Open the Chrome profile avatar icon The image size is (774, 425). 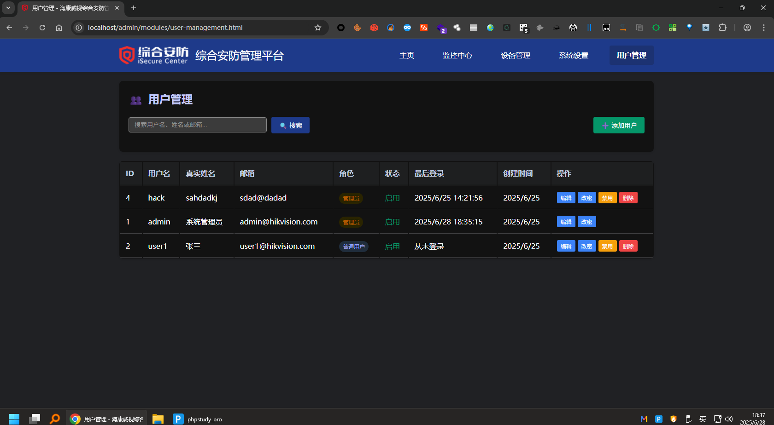click(747, 28)
